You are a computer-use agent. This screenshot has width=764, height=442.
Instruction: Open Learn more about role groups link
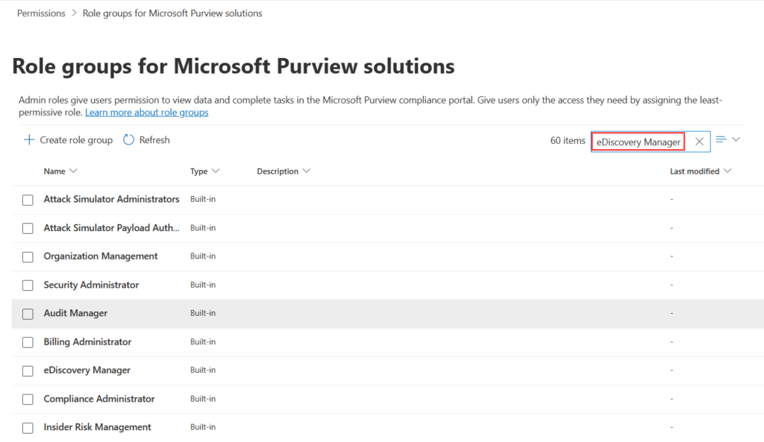pyautogui.click(x=146, y=113)
